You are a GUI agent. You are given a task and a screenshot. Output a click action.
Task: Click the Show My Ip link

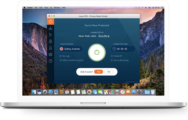click(x=104, y=36)
